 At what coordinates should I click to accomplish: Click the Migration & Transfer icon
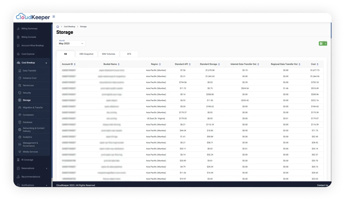20,107
